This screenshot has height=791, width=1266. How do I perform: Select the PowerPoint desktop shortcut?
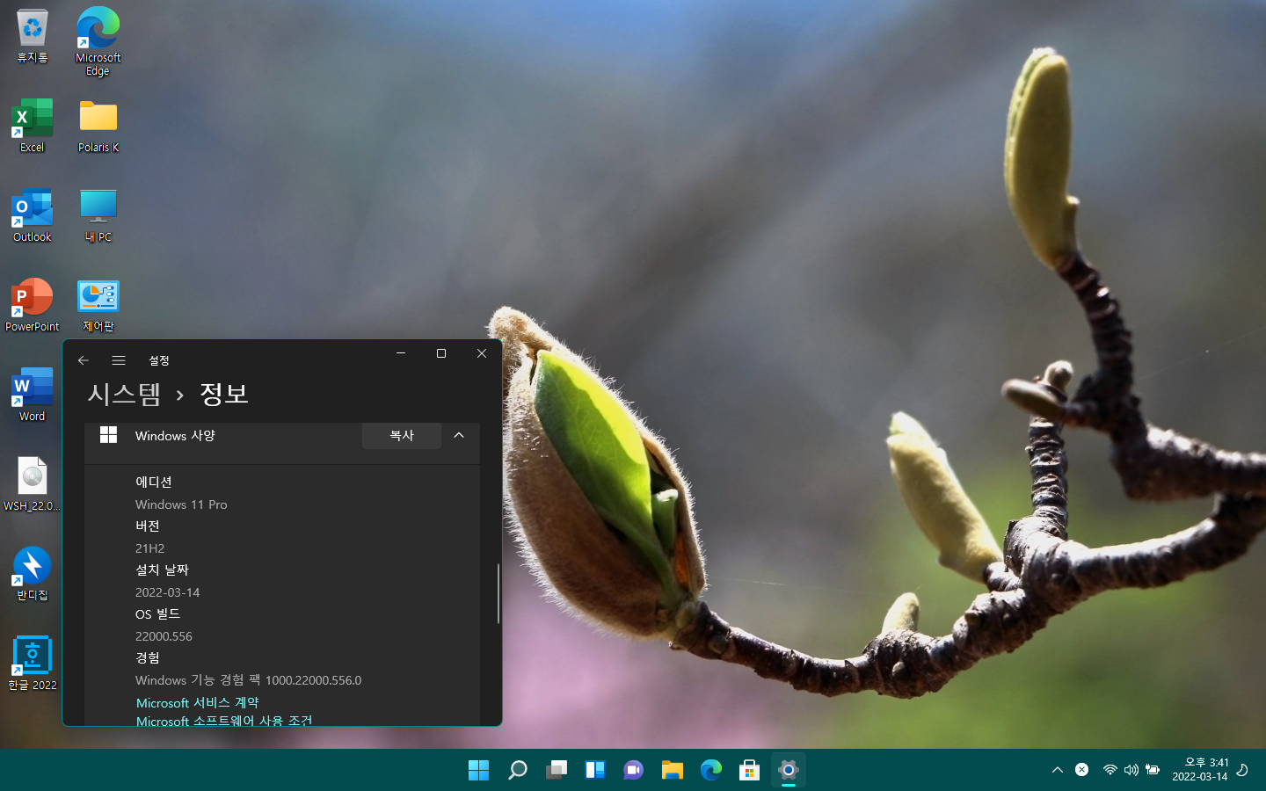pos(33,305)
